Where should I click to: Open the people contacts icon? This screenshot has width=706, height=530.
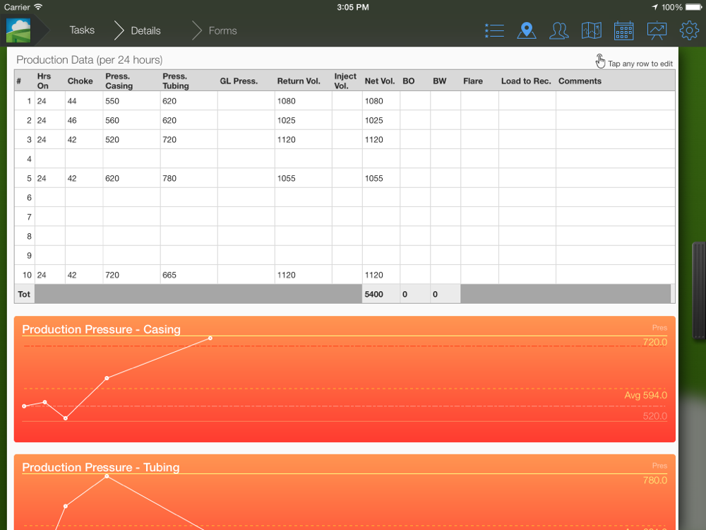point(558,30)
